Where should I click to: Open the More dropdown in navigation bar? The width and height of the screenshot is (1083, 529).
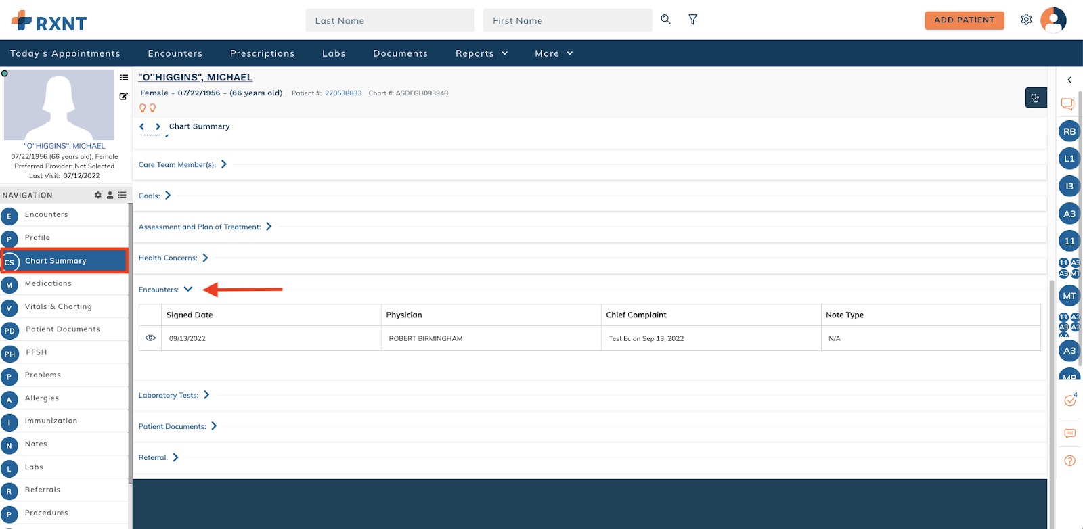click(554, 53)
